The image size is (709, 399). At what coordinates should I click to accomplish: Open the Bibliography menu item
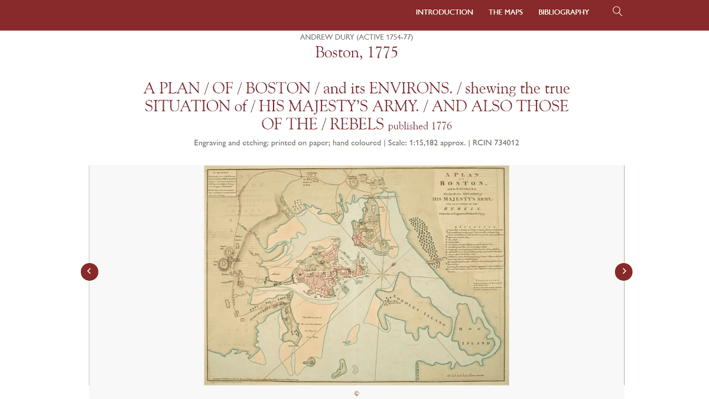[x=564, y=12]
